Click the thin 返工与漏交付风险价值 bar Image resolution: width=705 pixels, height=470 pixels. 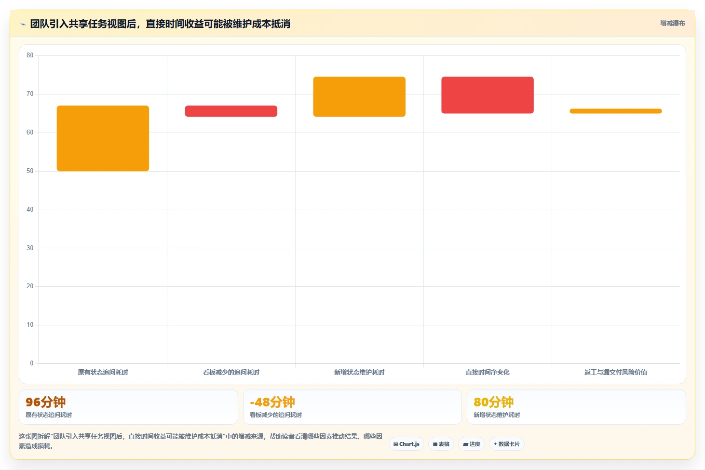pyautogui.click(x=616, y=111)
